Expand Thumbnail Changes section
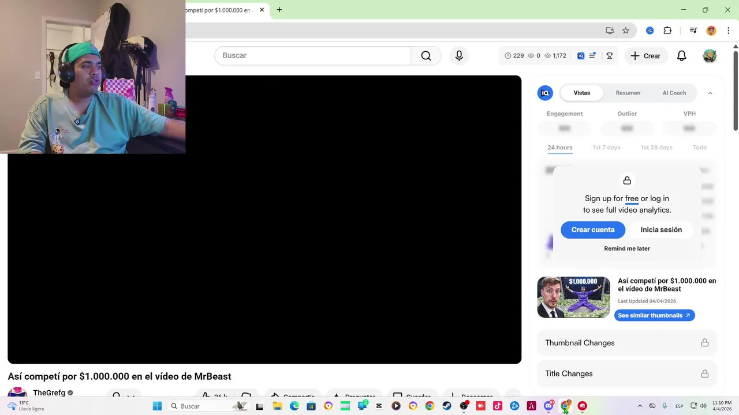Screen dimensions: 739x415 pyautogui.click(x=627, y=343)
